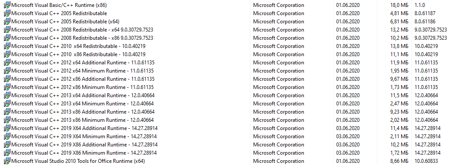Click version 14.27.28914 of 2019 X86 Additional Runtime
The height and width of the screenshot is (165, 450).
(427, 145)
